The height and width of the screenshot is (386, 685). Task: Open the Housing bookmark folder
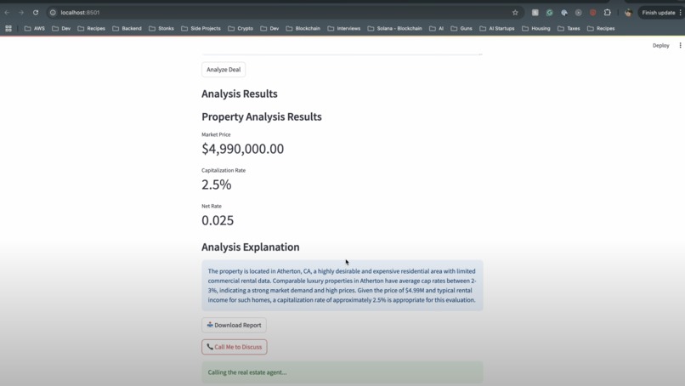coord(536,28)
